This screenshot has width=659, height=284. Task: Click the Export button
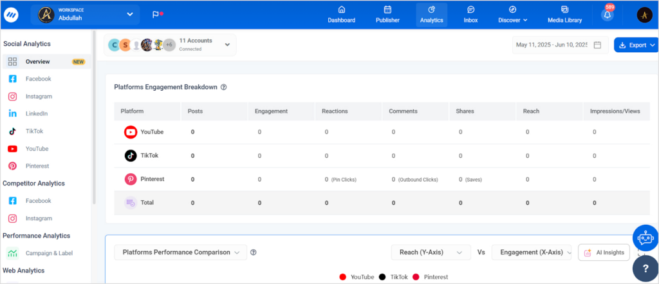(x=636, y=45)
